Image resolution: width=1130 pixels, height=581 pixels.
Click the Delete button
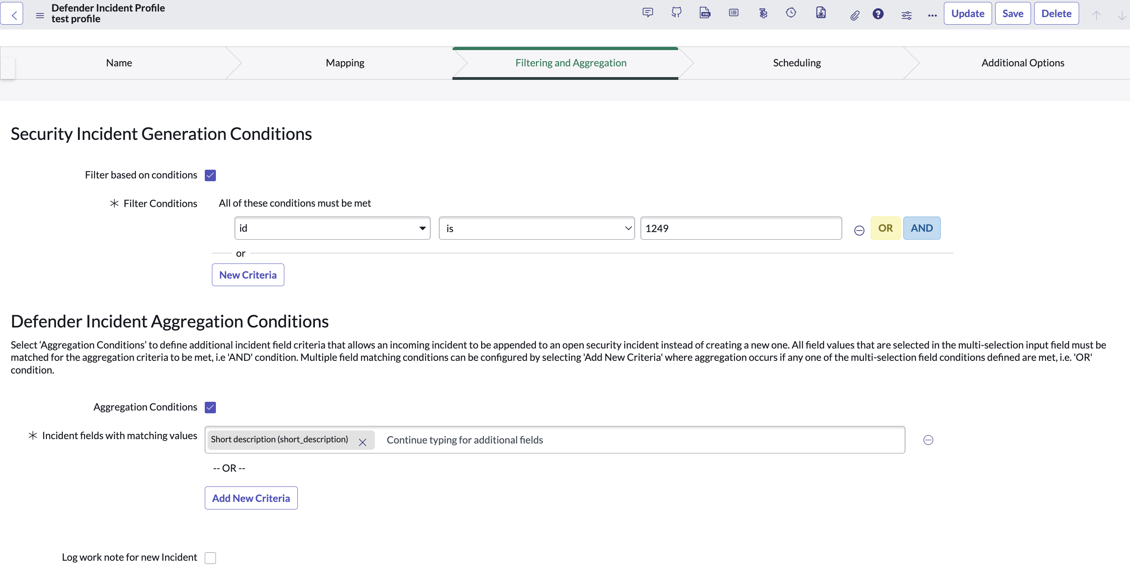[1056, 14]
